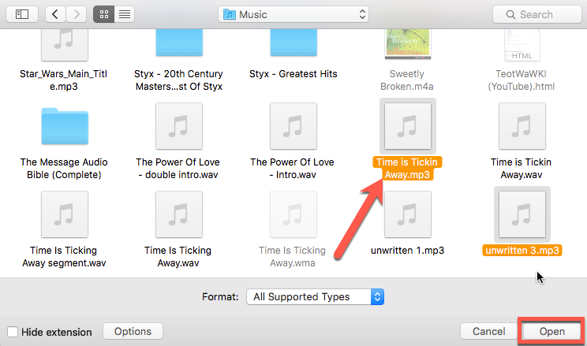This screenshot has height=346, width=587.
Task: Expand the Format All Supported Types dropdown
Action: (x=314, y=297)
